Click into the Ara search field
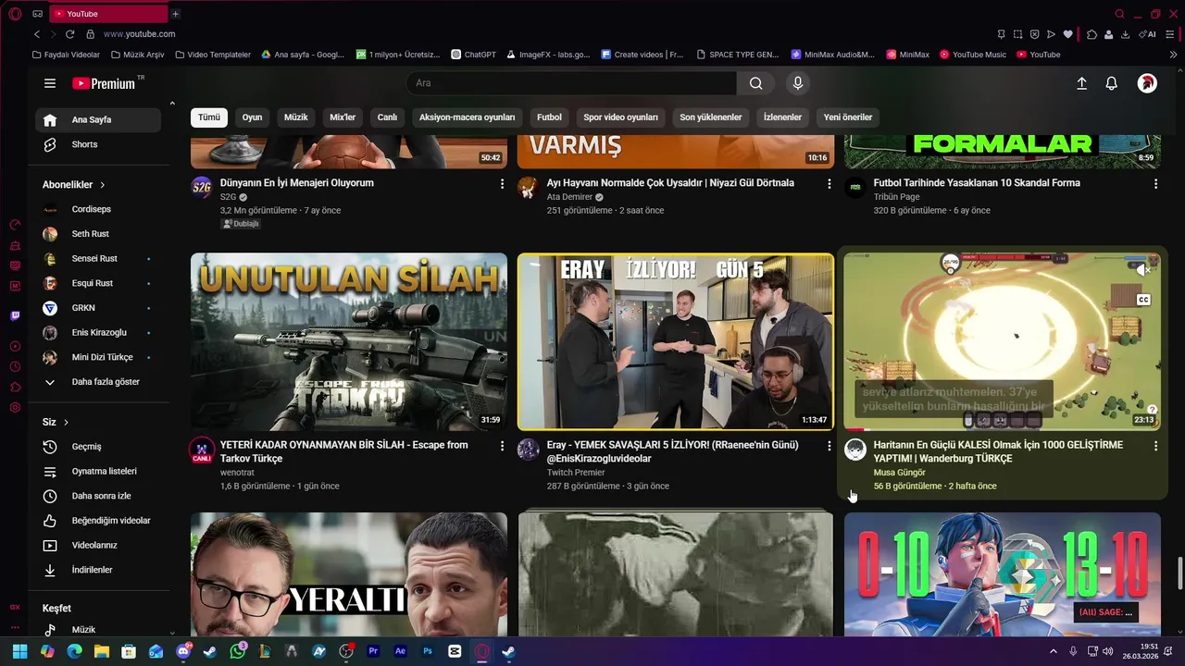 (571, 83)
